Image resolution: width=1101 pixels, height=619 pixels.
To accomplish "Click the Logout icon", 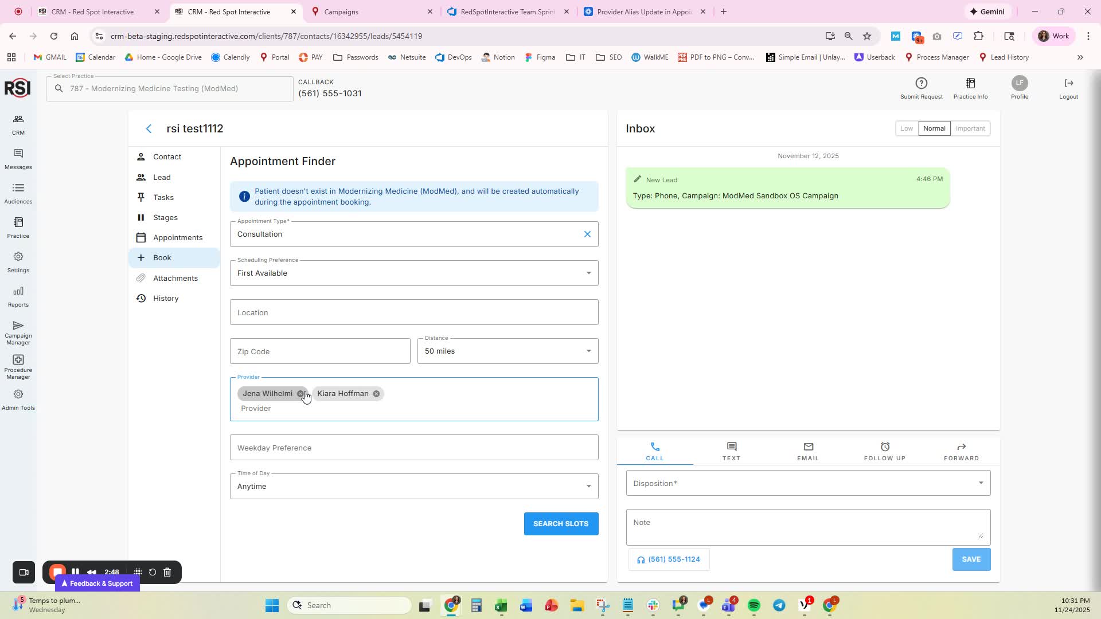I will point(1068,84).
